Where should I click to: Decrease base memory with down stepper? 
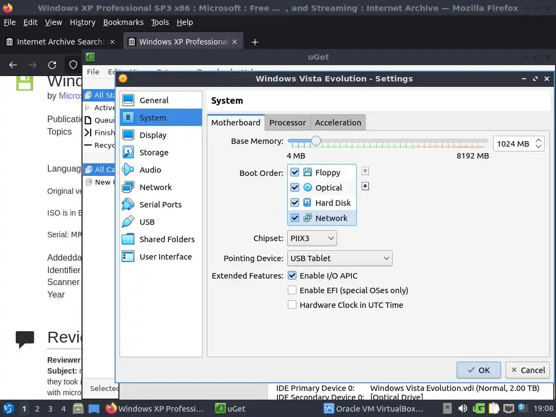(x=538, y=147)
